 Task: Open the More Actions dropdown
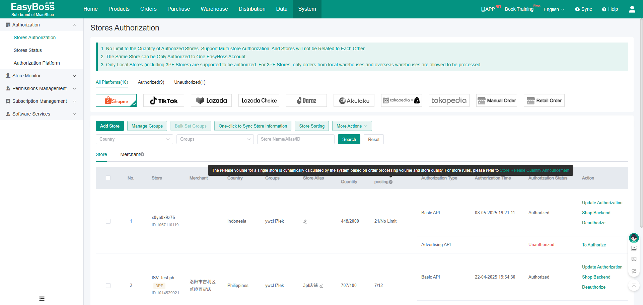coord(352,126)
